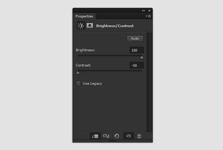Screen dimensions: 223x150
Task: Click the Brightness value field
Action: 137,50
